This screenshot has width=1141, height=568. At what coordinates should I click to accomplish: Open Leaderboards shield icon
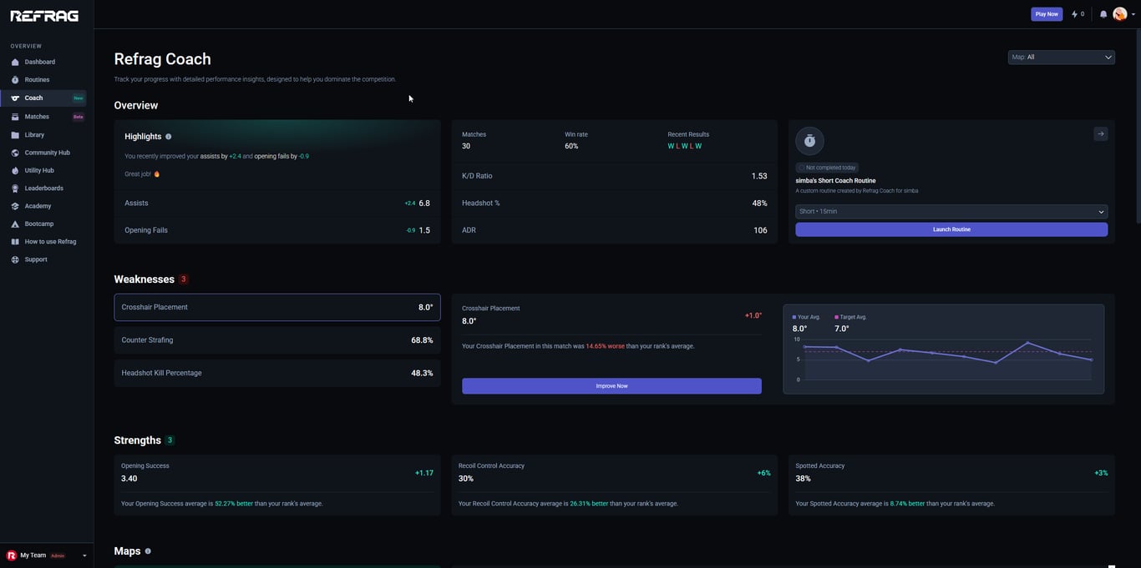(15, 188)
